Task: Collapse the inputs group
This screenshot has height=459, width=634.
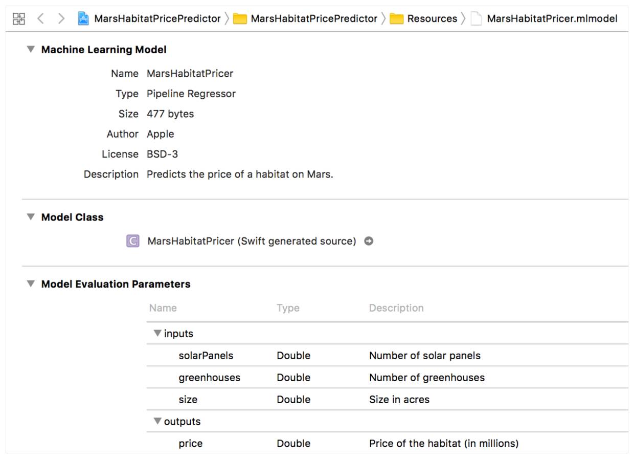Action: coord(157,334)
